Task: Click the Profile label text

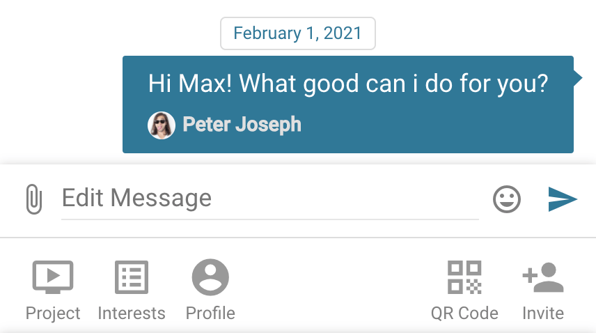Action: pyautogui.click(x=210, y=313)
